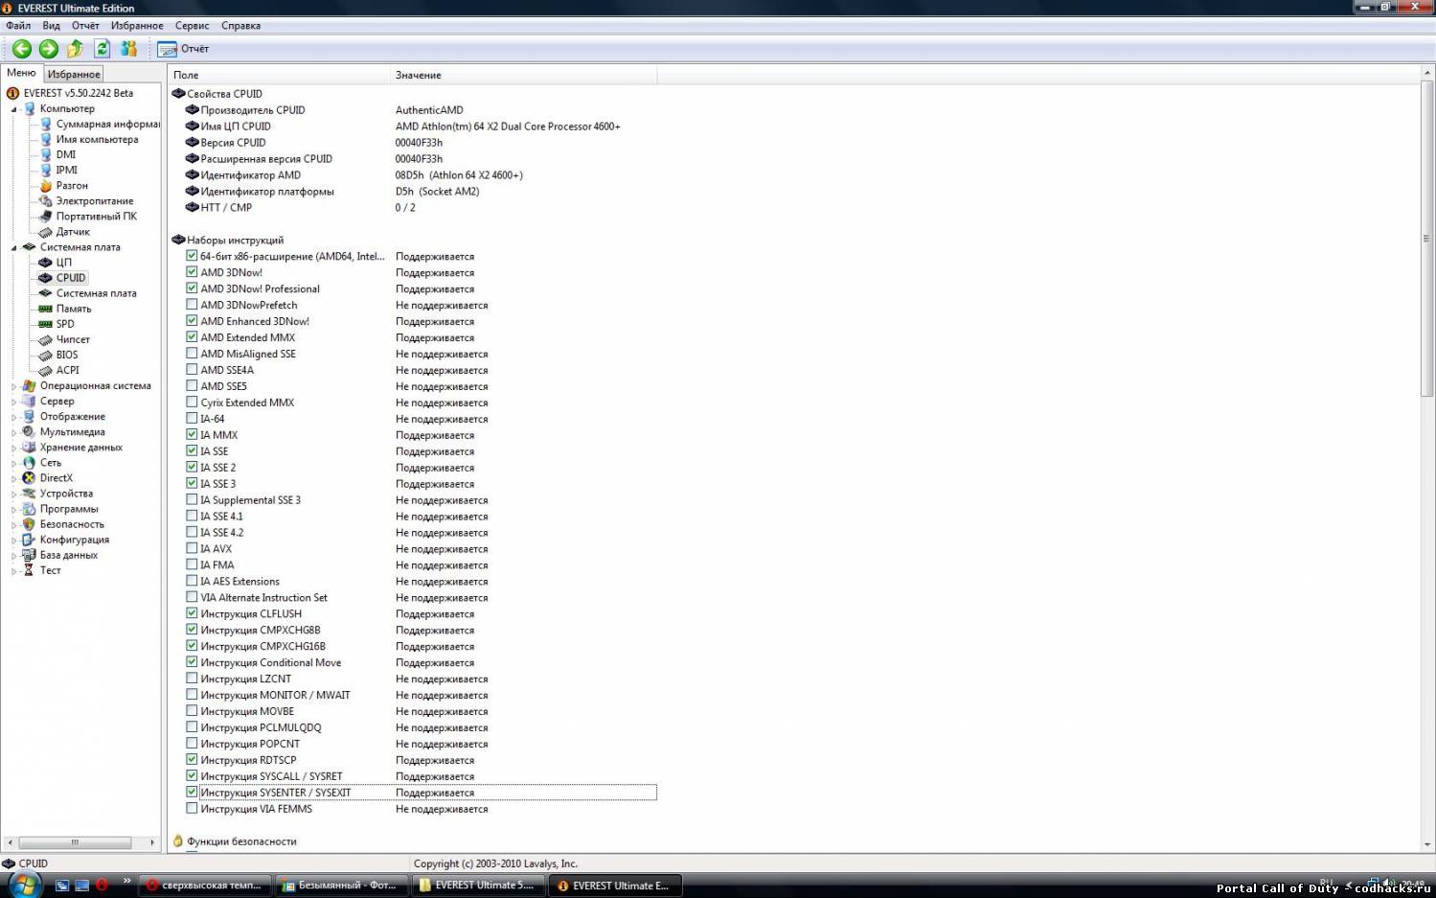The width and height of the screenshot is (1436, 898).
Task: Click the Значение column header
Action: point(524,75)
